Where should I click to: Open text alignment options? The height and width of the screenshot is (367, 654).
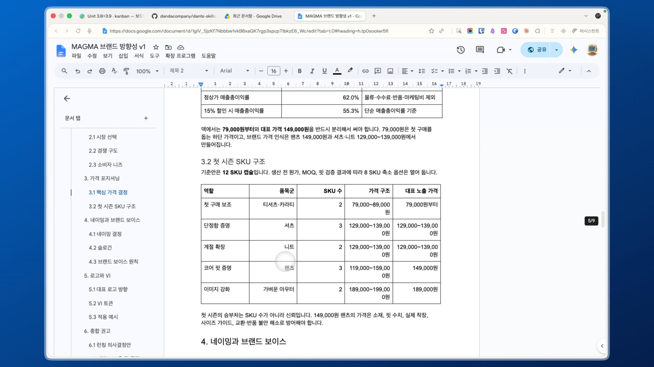[x=407, y=71]
